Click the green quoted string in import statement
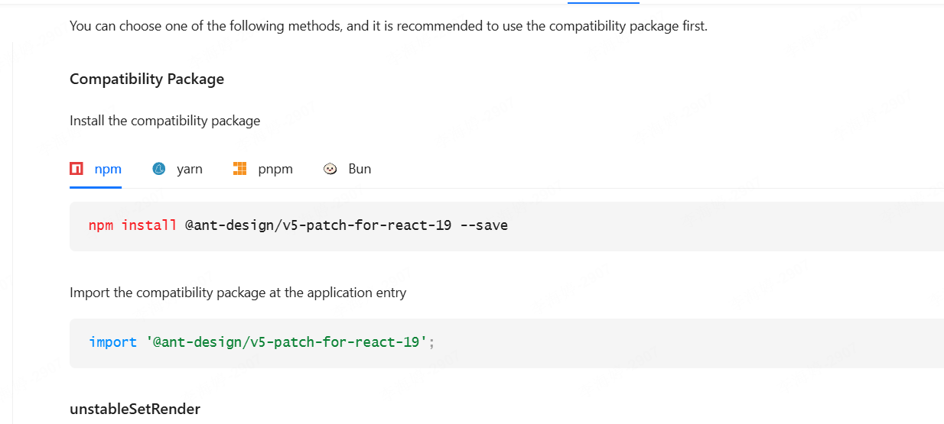This screenshot has width=944, height=424. 287,342
